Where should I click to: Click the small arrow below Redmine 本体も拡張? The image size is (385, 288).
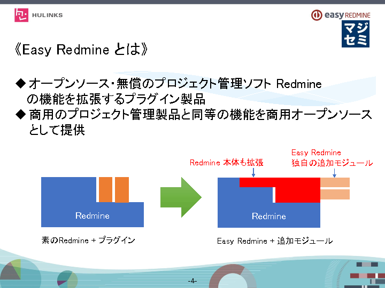point(253,172)
